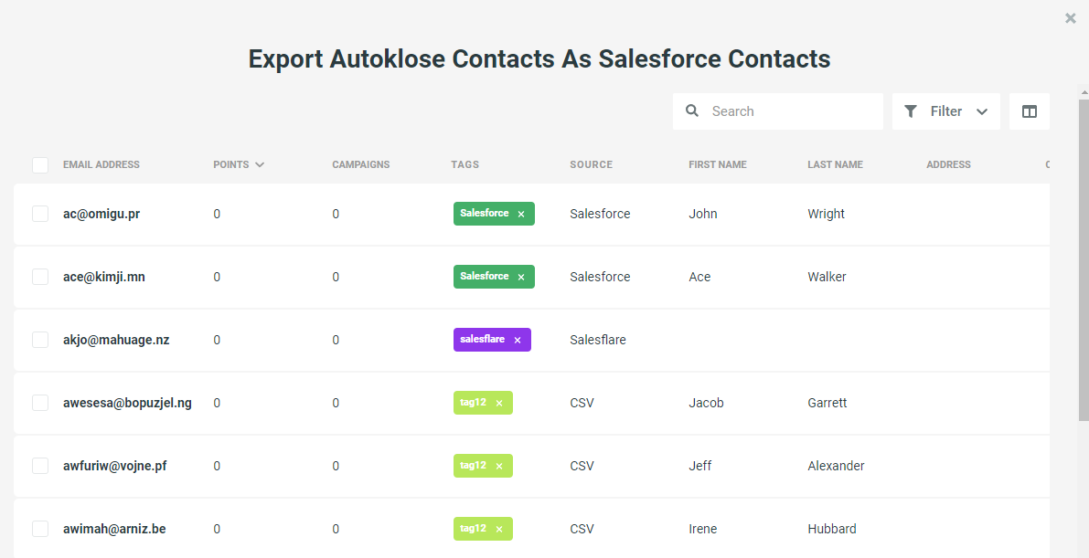The width and height of the screenshot is (1089, 558).
Task: Click the Campaigns column header
Action: tap(360, 164)
